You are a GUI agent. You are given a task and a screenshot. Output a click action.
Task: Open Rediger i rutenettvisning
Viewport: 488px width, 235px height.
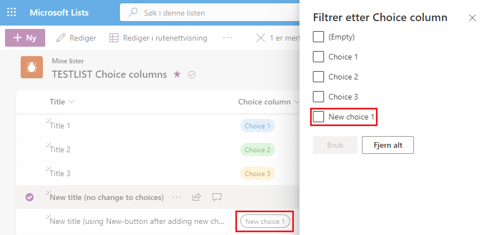point(158,38)
